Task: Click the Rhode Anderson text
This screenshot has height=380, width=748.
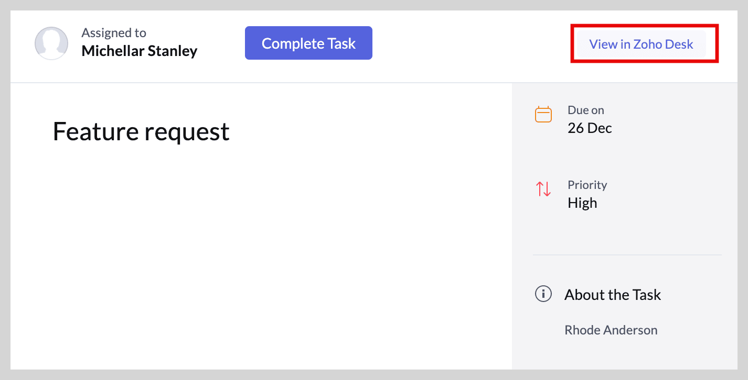Action: tap(611, 330)
